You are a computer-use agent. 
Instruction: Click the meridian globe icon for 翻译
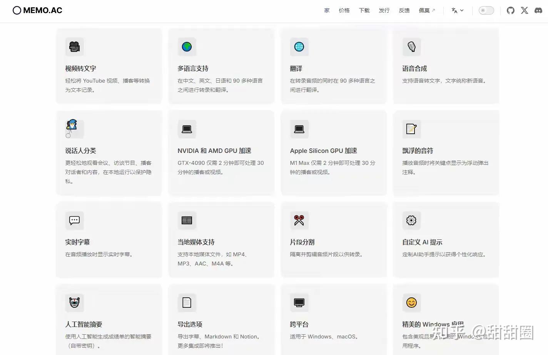(299, 47)
